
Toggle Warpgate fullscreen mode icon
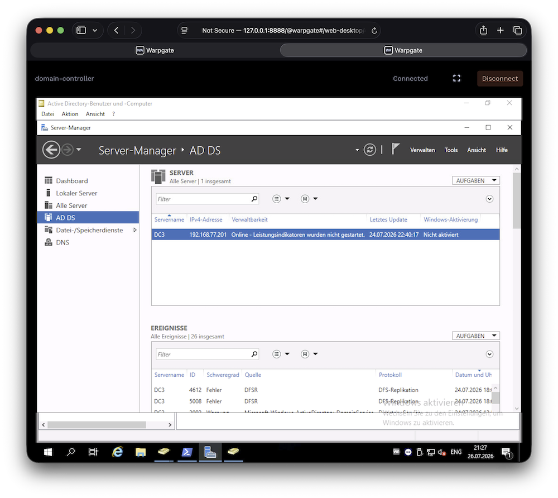click(x=456, y=78)
